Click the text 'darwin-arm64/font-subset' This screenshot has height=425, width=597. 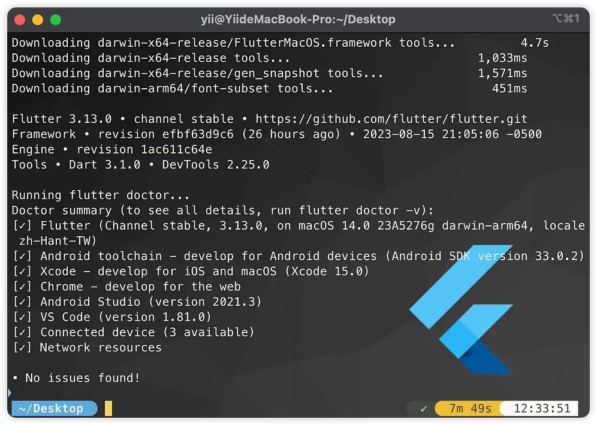tap(183, 88)
